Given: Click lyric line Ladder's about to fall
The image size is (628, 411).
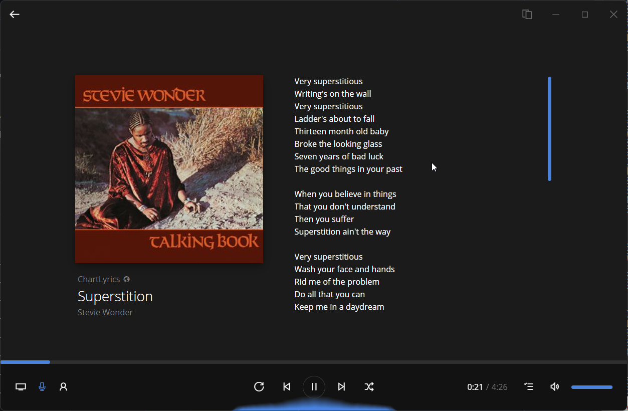Looking at the screenshot, I should click(334, 119).
